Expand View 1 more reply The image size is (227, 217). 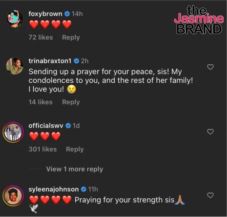click(x=74, y=169)
